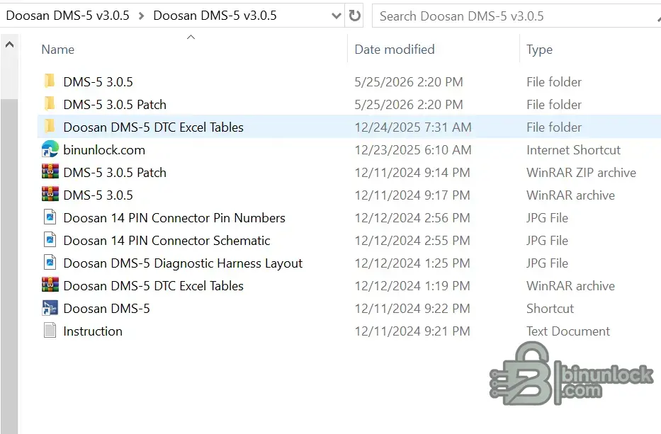This screenshot has height=434, width=661.
Task: Sort files by the Date modified header
Action: coord(395,50)
